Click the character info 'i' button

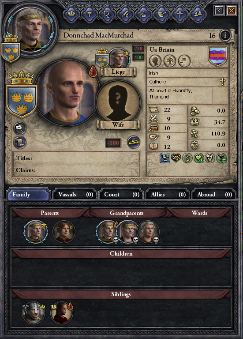pos(225,35)
